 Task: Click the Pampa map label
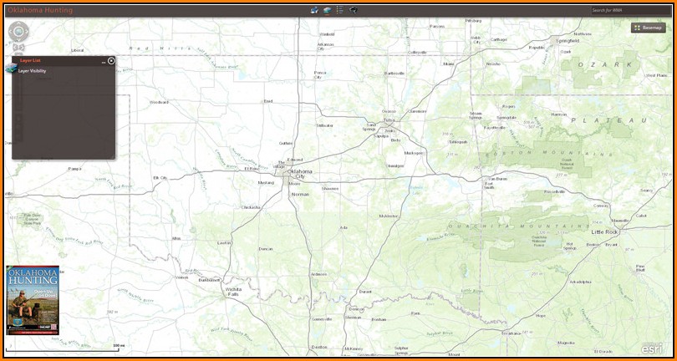coord(74,169)
